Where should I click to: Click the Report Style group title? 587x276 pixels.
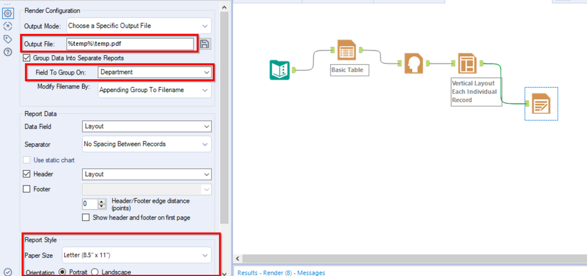point(41,240)
